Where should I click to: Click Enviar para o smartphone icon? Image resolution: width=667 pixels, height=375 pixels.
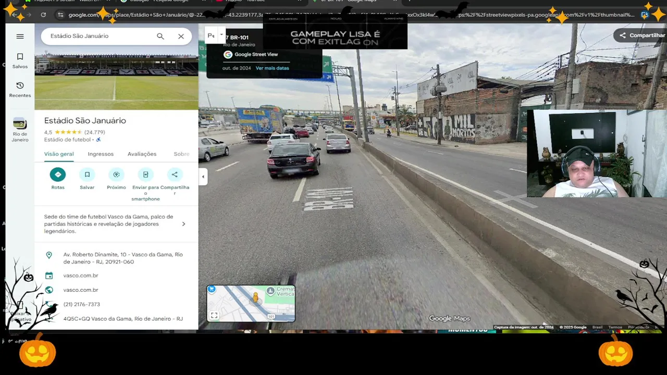(x=145, y=174)
